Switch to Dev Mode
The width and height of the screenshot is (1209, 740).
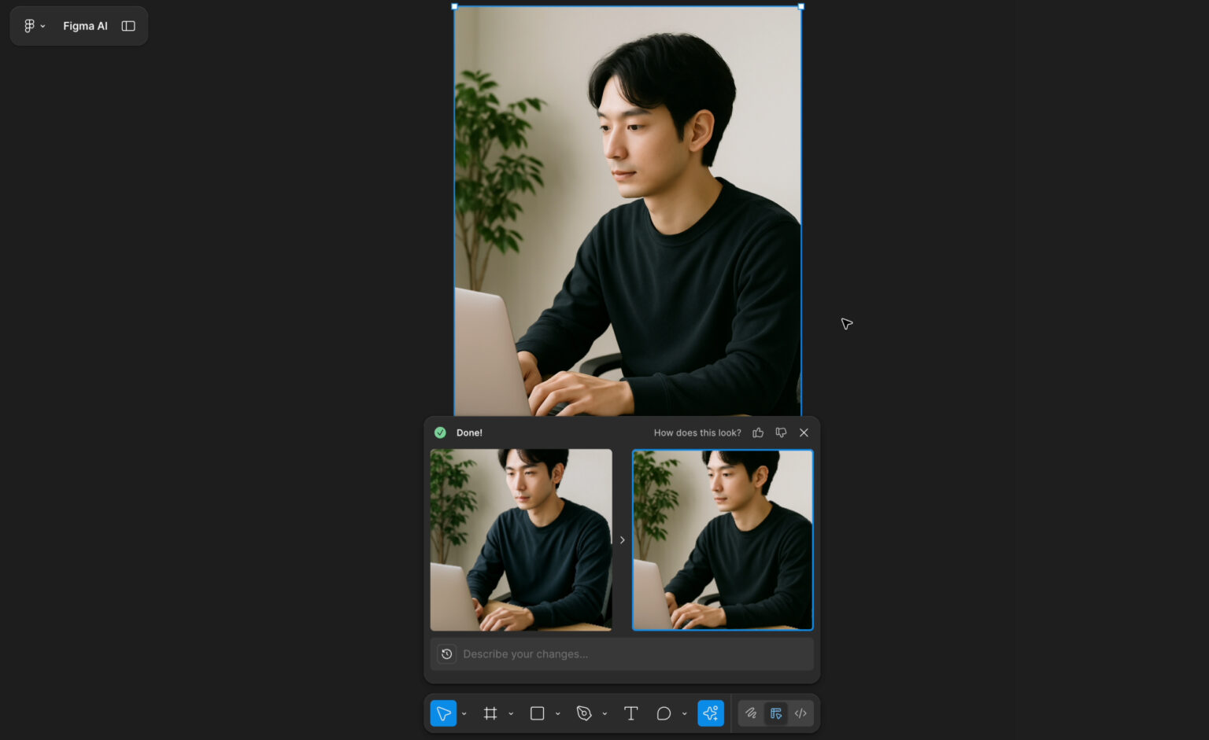(x=800, y=713)
